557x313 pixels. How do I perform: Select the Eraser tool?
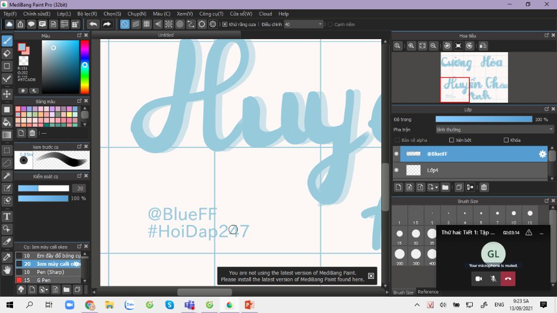point(7,54)
